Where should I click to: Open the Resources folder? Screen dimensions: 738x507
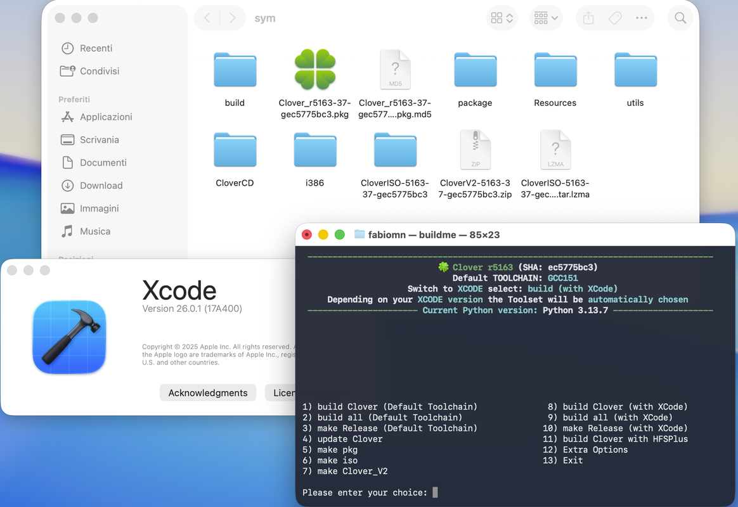tap(555, 70)
